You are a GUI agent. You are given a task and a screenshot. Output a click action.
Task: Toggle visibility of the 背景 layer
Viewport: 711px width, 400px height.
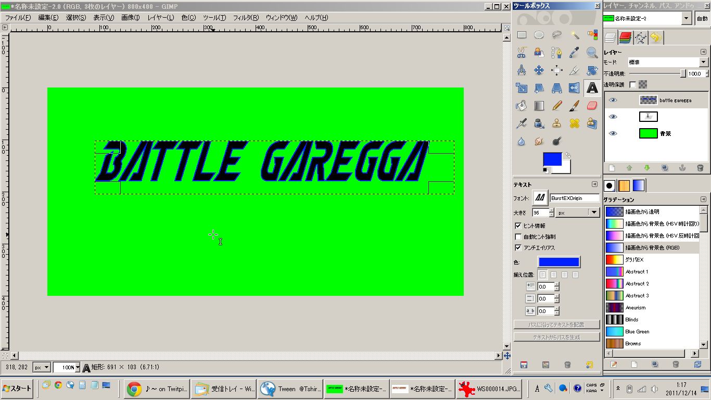[x=613, y=133]
